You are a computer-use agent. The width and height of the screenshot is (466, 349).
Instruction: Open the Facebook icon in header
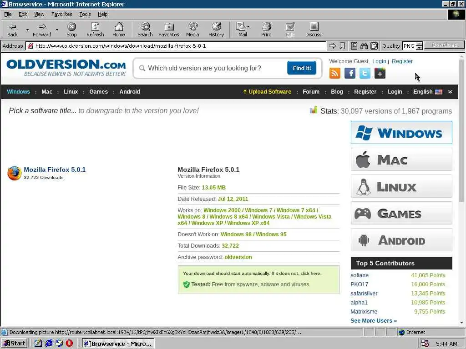[x=350, y=73]
